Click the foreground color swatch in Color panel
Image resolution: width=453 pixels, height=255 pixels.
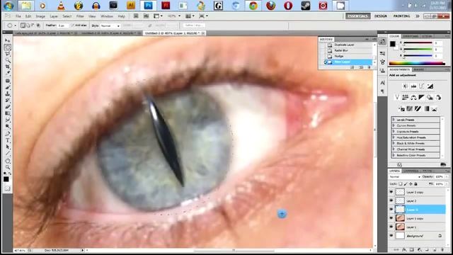[x=392, y=44]
